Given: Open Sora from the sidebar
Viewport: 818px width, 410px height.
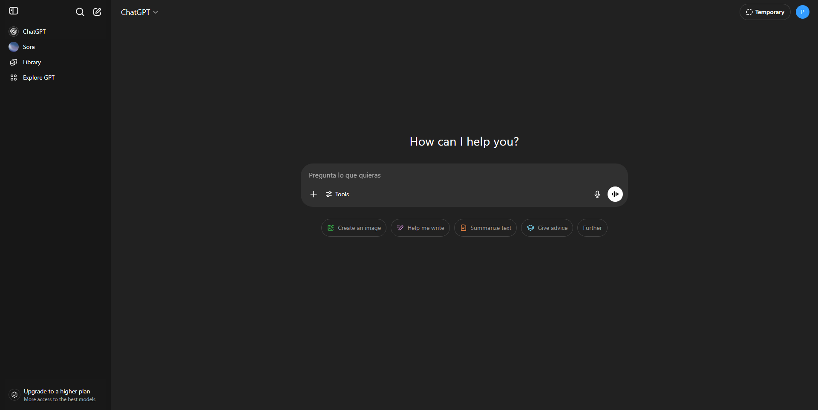Looking at the screenshot, I should (x=29, y=47).
